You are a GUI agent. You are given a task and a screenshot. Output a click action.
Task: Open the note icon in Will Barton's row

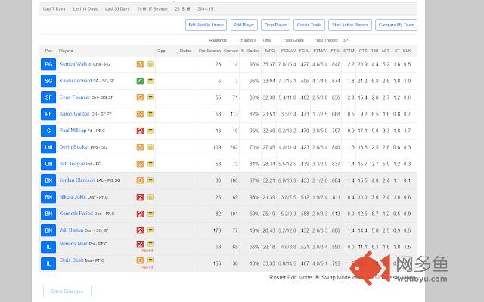150,230
